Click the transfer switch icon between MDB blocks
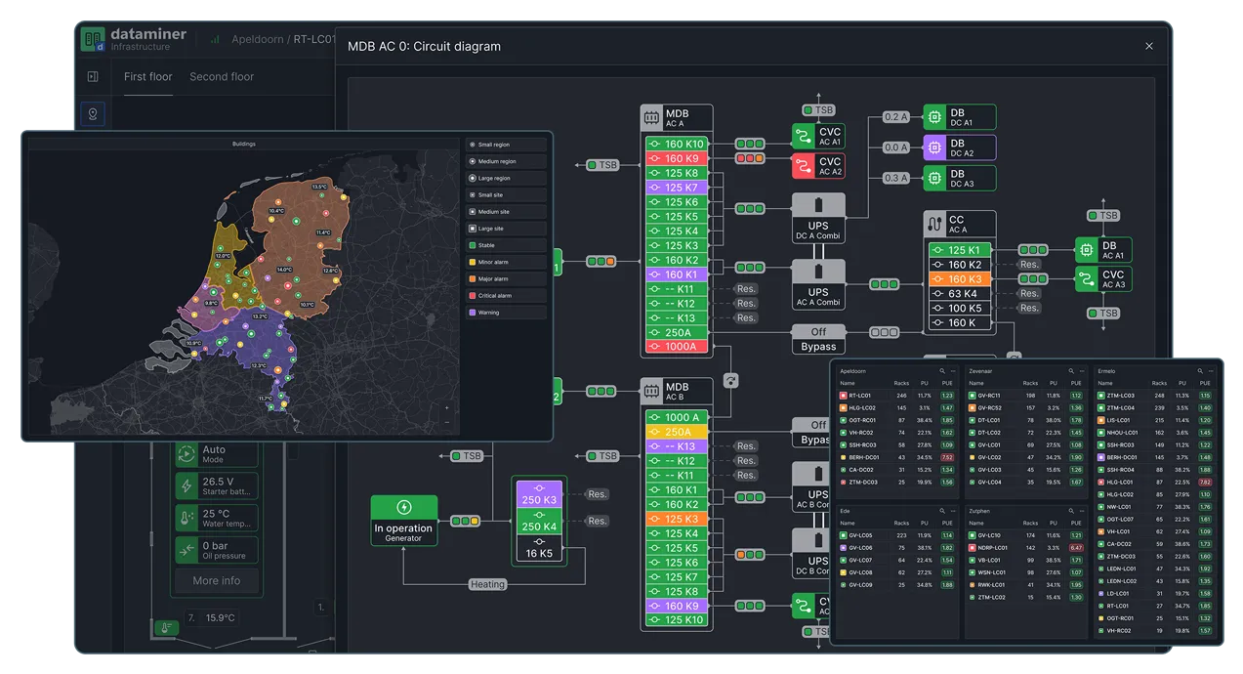 point(731,380)
